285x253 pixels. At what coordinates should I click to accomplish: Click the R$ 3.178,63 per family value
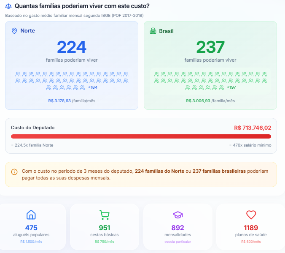tap(59, 101)
